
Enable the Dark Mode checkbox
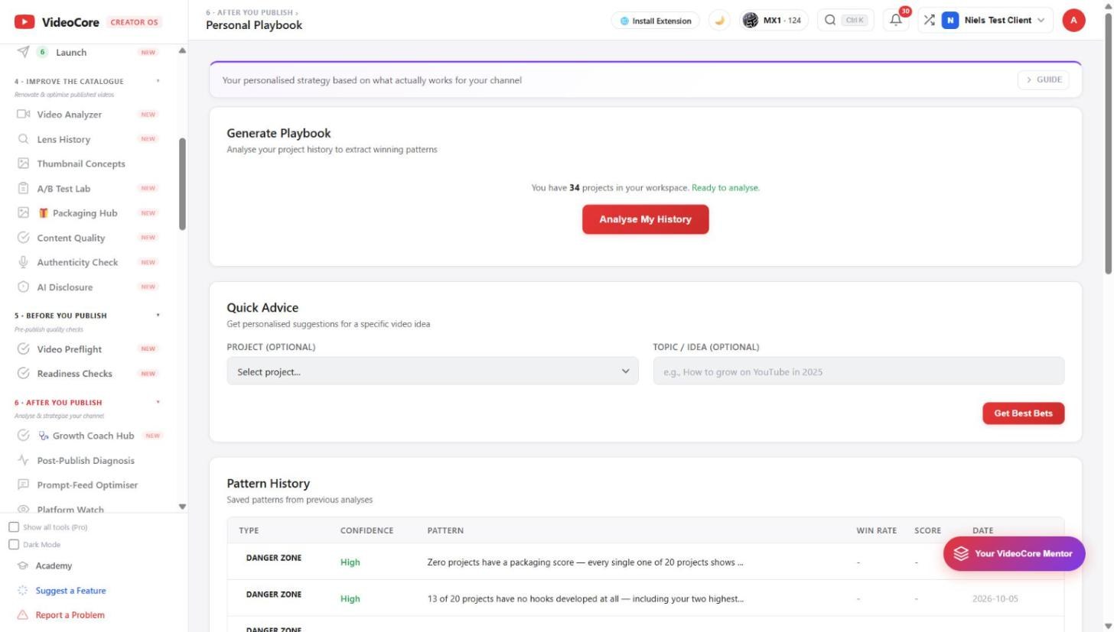tap(14, 545)
